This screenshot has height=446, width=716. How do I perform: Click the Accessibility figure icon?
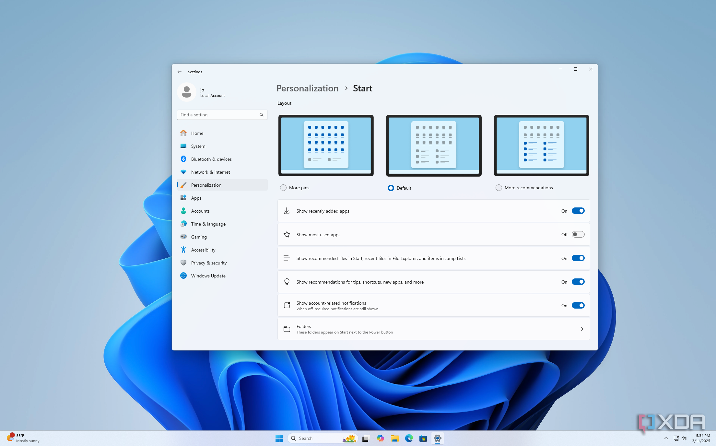(x=183, y=250)
